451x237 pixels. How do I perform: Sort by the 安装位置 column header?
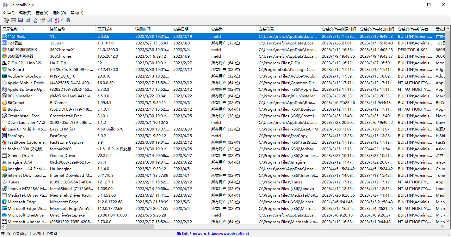coord(288,29)
